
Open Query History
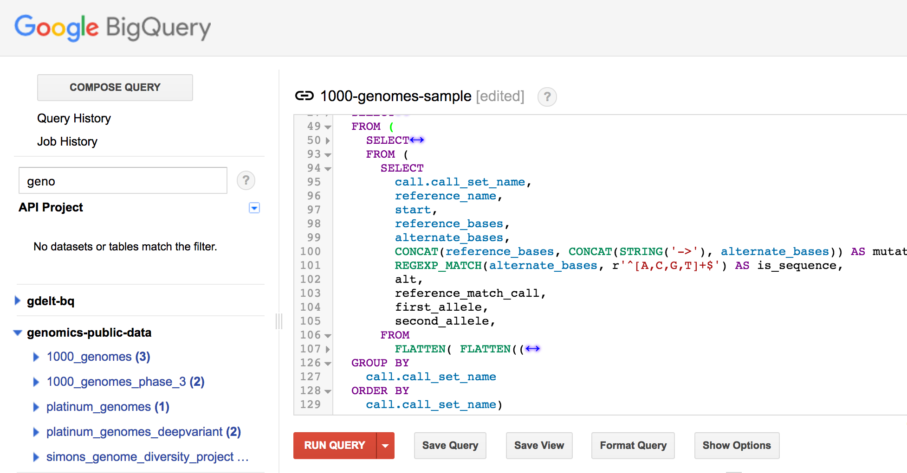pyautogui.click(x=74, y=118)
